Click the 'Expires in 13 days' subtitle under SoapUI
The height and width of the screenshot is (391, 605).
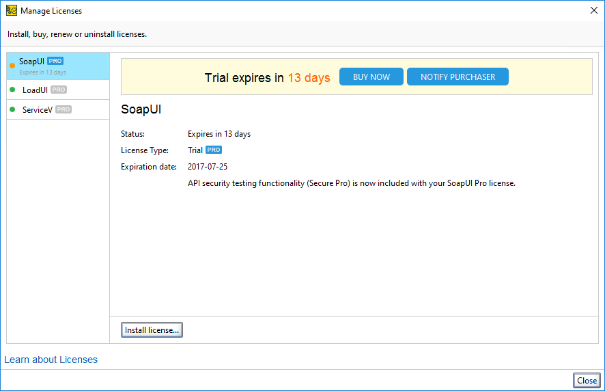pyautogui.click(x=43, y=72)
